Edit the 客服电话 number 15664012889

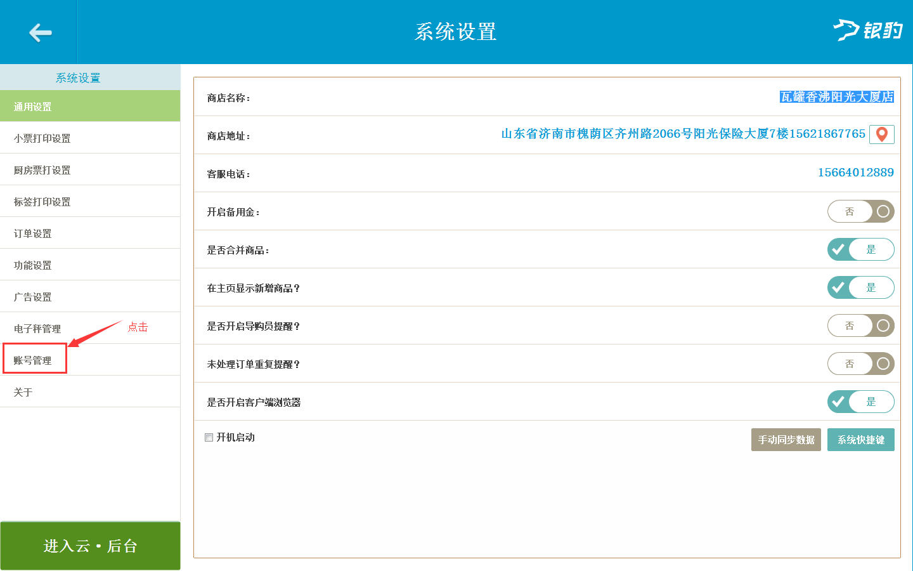[856, 173]
